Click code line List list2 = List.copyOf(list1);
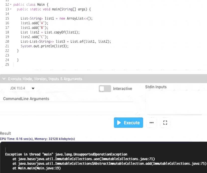 pos(50,32)
